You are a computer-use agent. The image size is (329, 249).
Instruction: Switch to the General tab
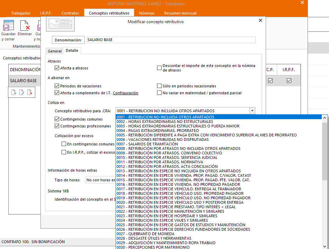[x=54, y=51]
